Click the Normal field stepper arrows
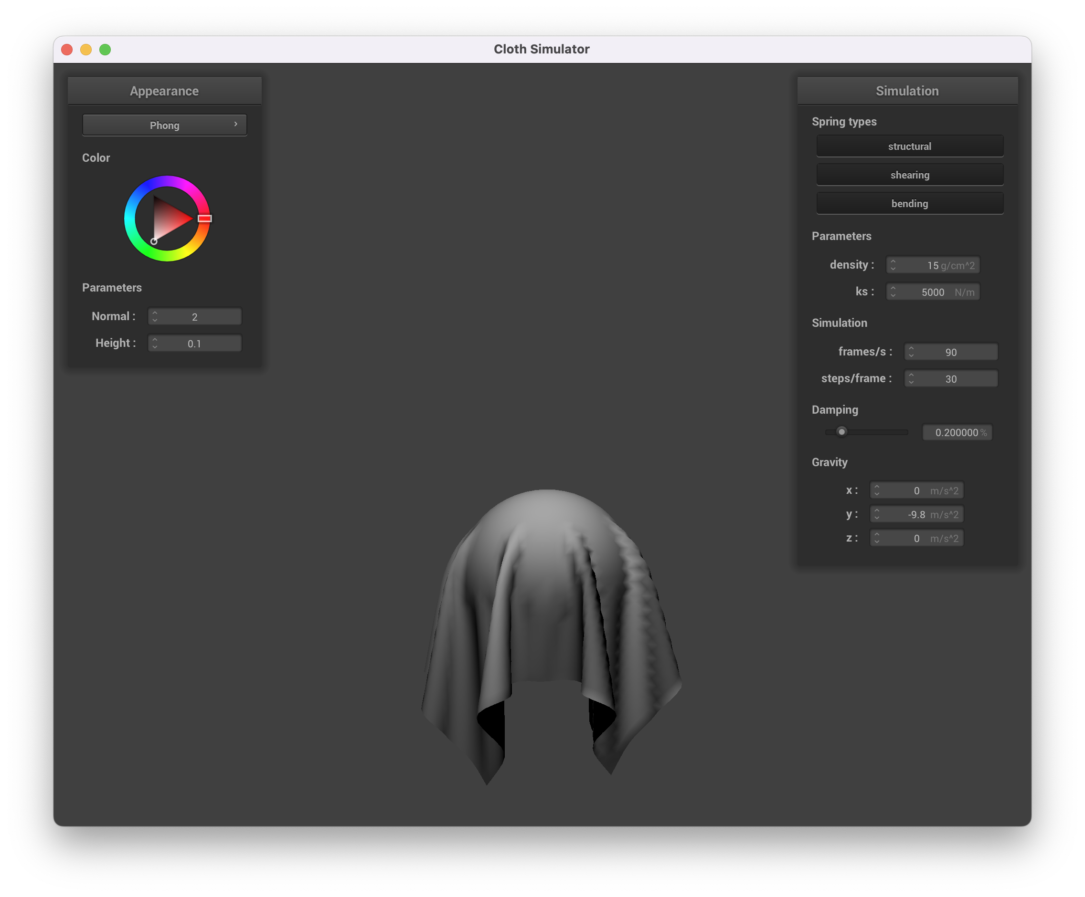The height and width of the screenshot is (897, 1085). click(154, 316)
